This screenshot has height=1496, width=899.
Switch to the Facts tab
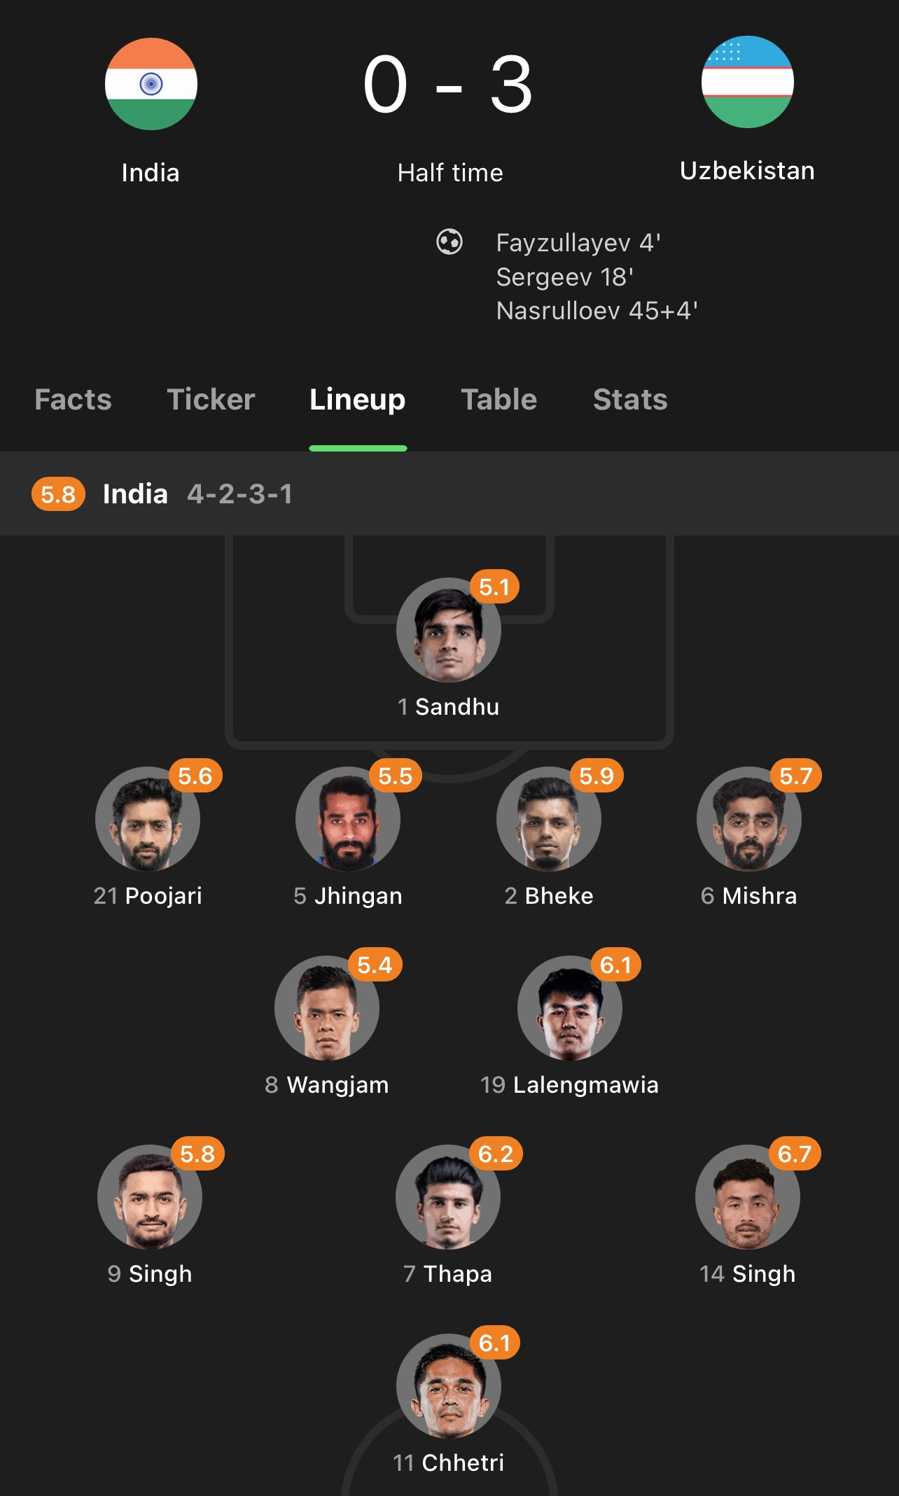click(74, 400)
